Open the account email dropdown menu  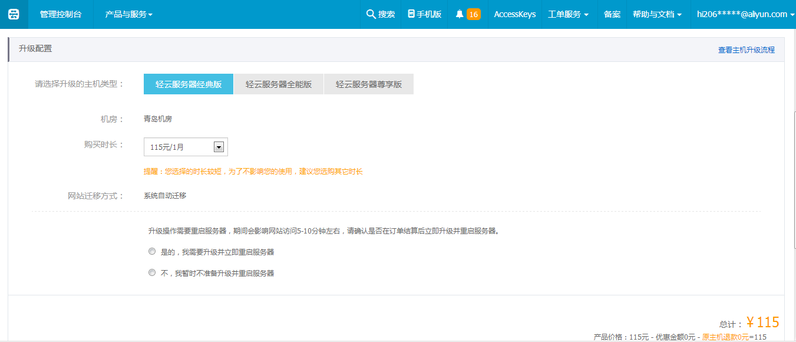point(745,14)
